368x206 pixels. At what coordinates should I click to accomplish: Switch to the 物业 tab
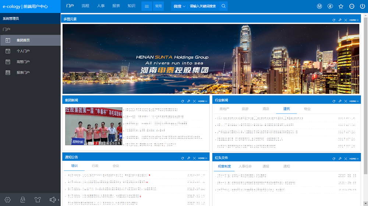coord(307,109)
